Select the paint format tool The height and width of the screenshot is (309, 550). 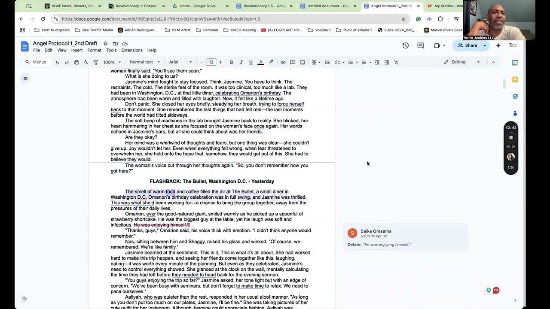[95, 62]
